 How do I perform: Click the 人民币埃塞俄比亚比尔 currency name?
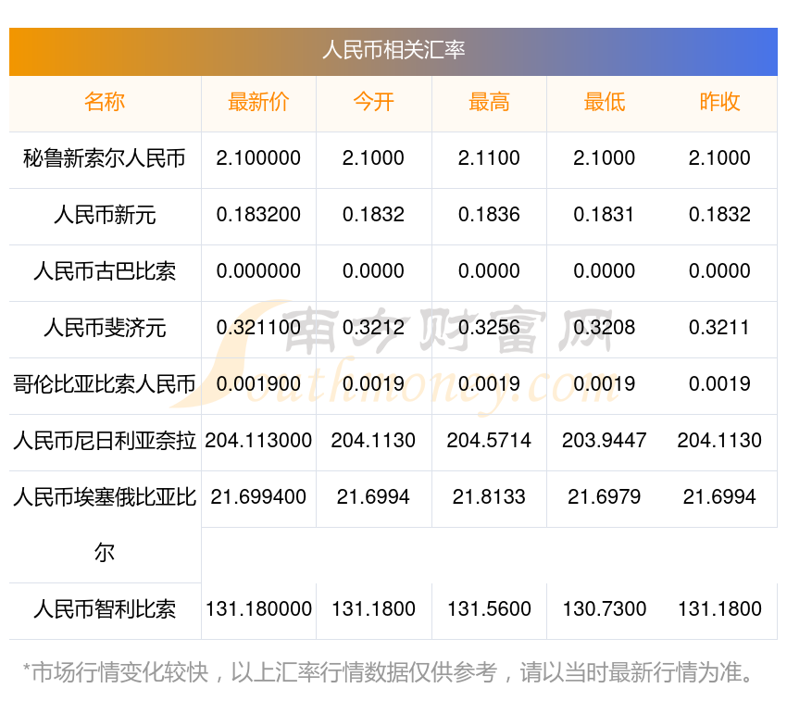click(105, 497)
